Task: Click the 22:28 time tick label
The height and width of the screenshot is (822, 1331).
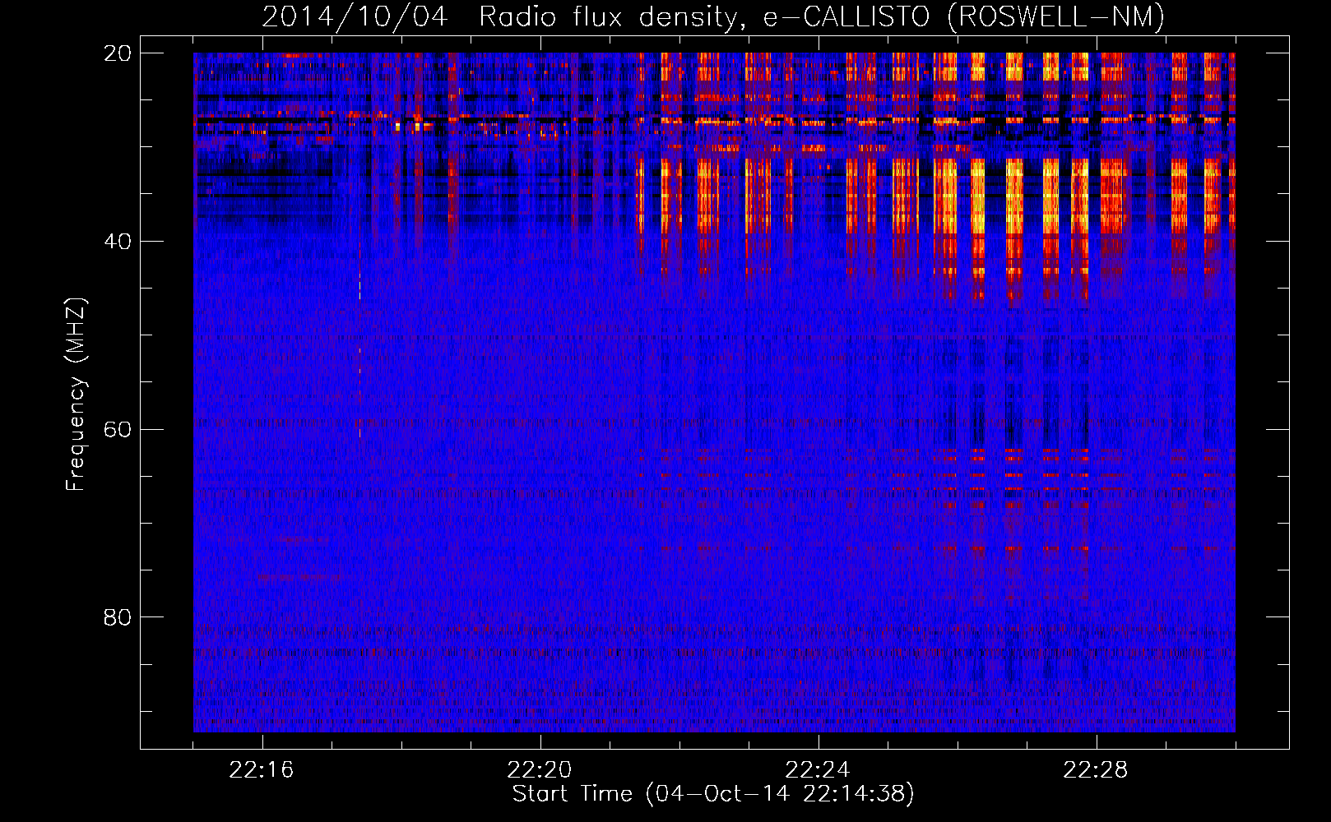Action: tap(1096, 770)
